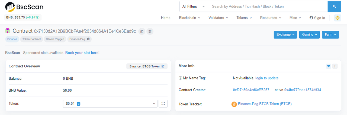Copy contract address to clipboard icon
This screenshot has height=115, width=347.
142,31
